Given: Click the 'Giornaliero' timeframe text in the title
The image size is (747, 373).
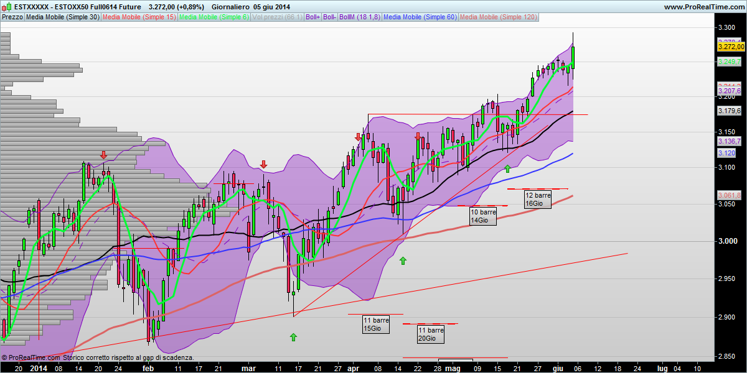Looking at the screenshot, I should click(x=231, y=7).
